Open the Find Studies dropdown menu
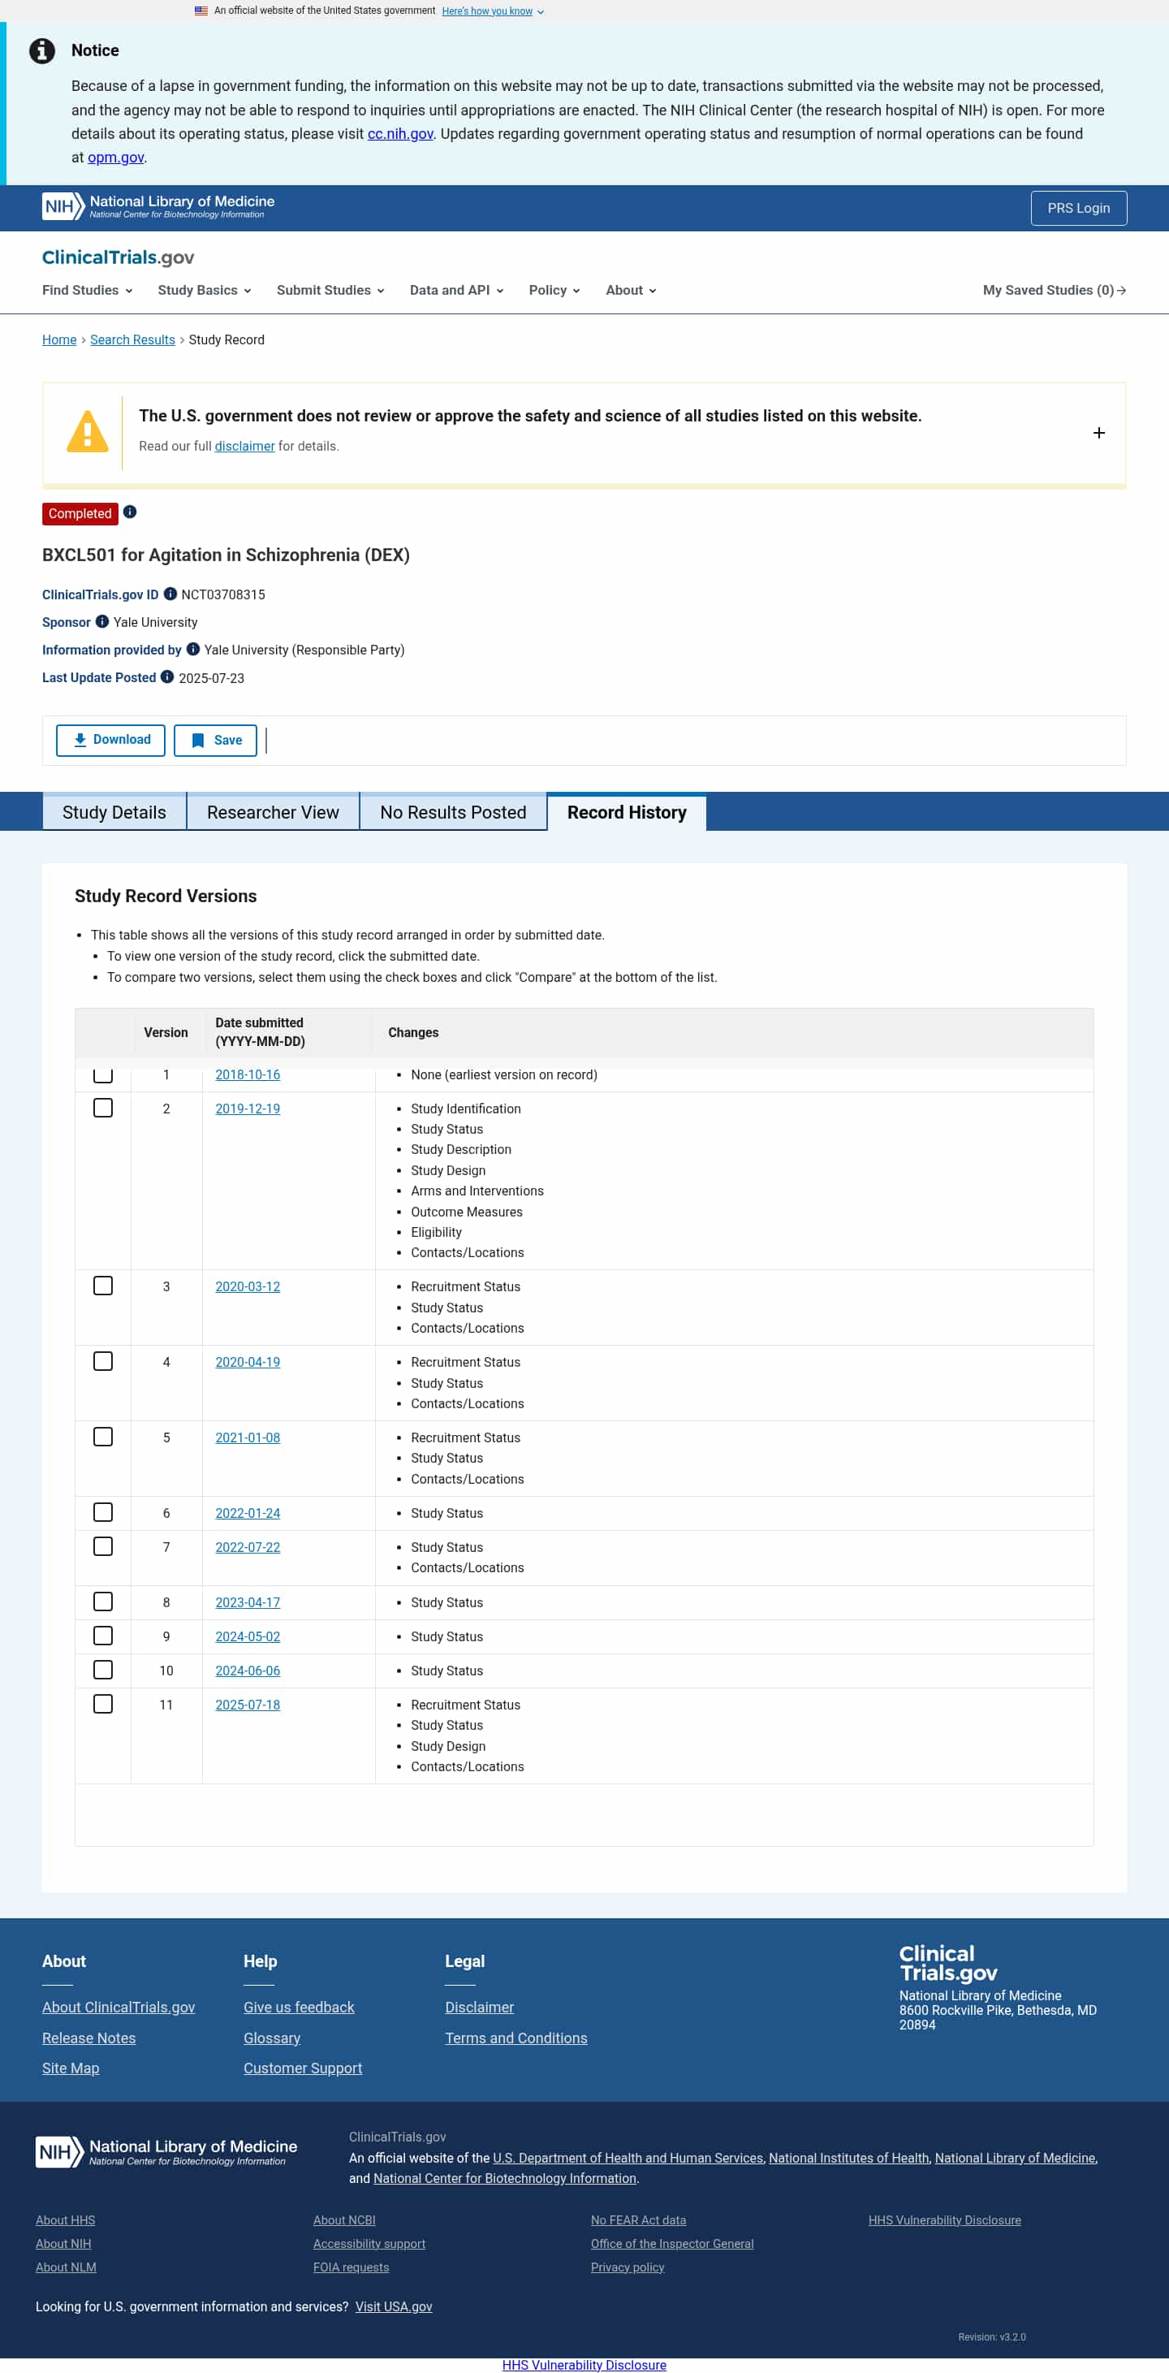 [x=88, y=290]
